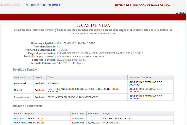The height and width of the screenshot is (125, 187).
Task: Click the Estado column header
Action: click(x=40, y=77)
